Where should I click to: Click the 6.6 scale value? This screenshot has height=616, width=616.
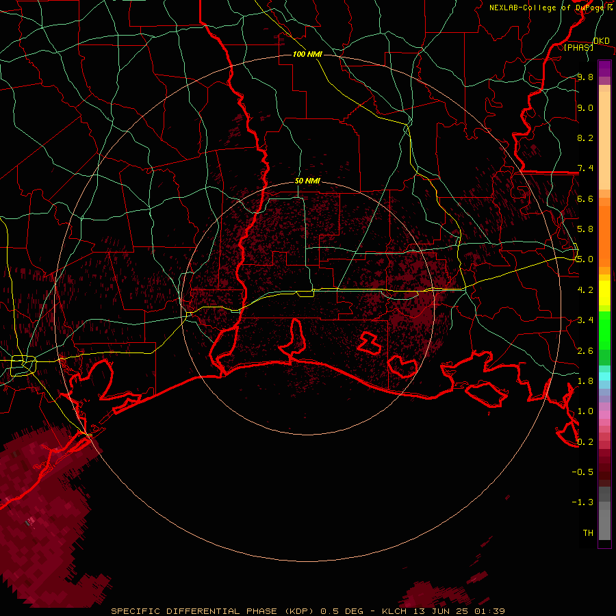[585, 198]
